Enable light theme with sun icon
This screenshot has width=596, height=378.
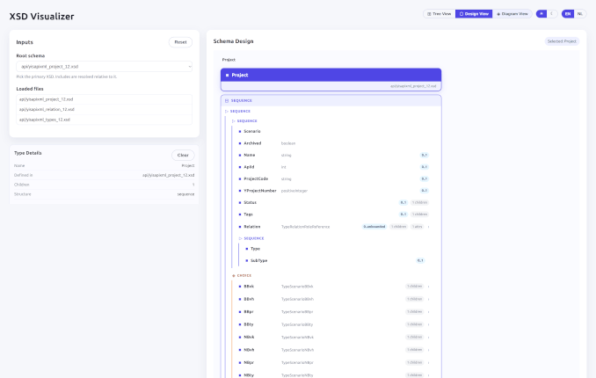point(542,14)
